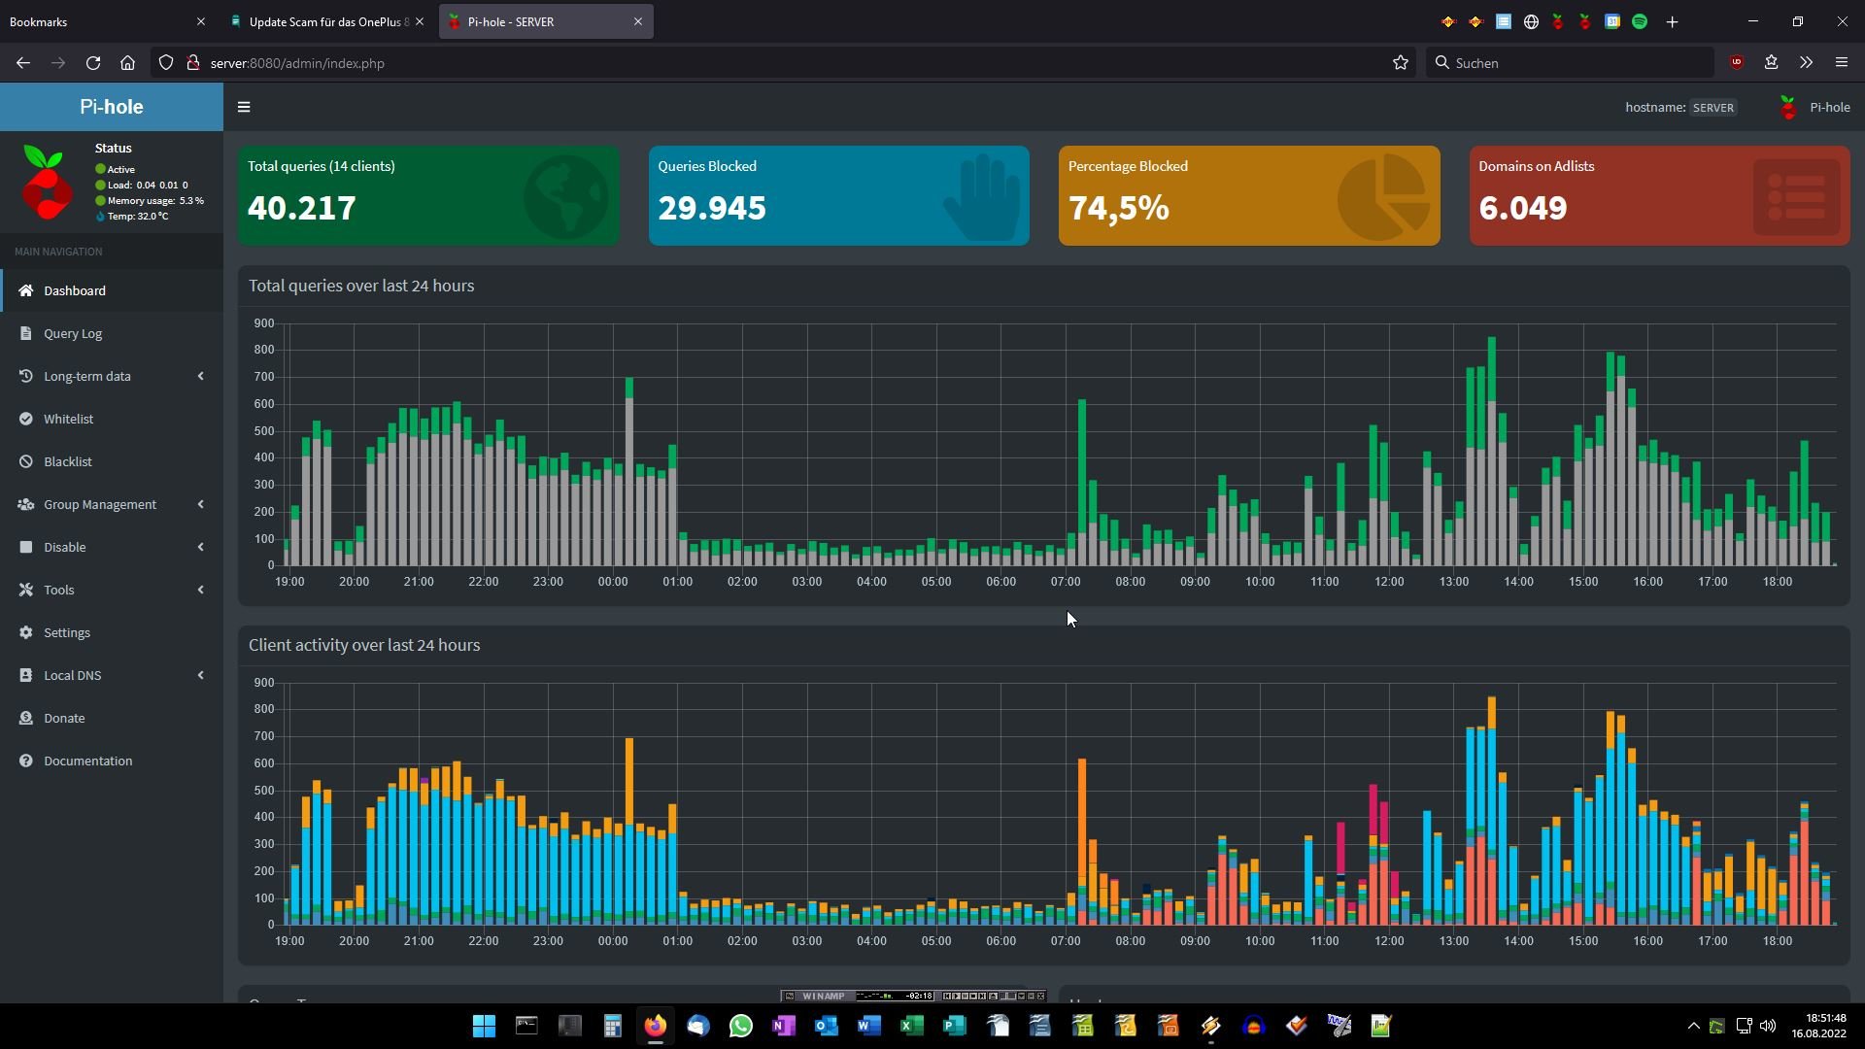
Task: Show hidden system tray icons
Action: point(1693,1026)
